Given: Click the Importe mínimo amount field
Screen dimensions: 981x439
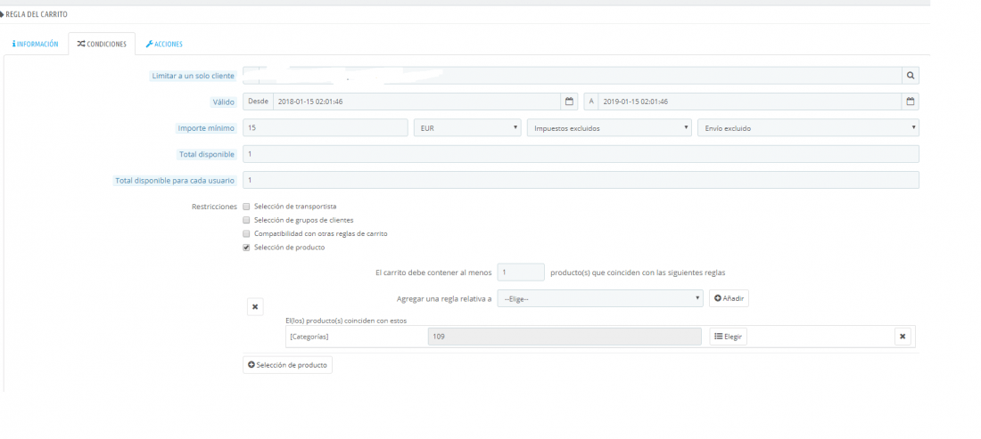Looking at the screenshot, I should coord(326,128).
